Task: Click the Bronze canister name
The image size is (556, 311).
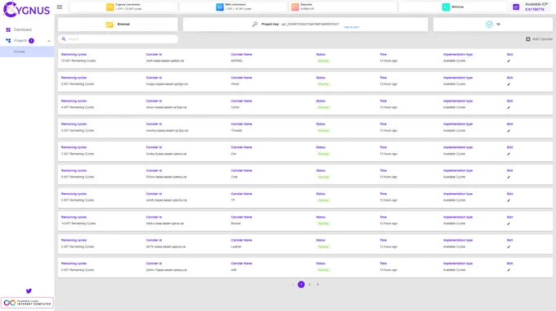Action: pos(235,223)
